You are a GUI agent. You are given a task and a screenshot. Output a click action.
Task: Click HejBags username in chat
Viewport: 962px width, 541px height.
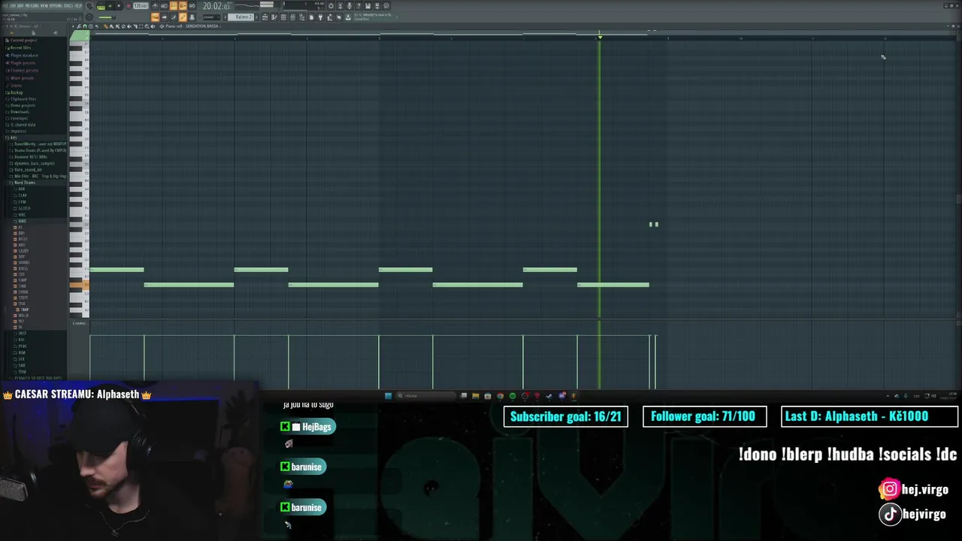tap(316, 427)
